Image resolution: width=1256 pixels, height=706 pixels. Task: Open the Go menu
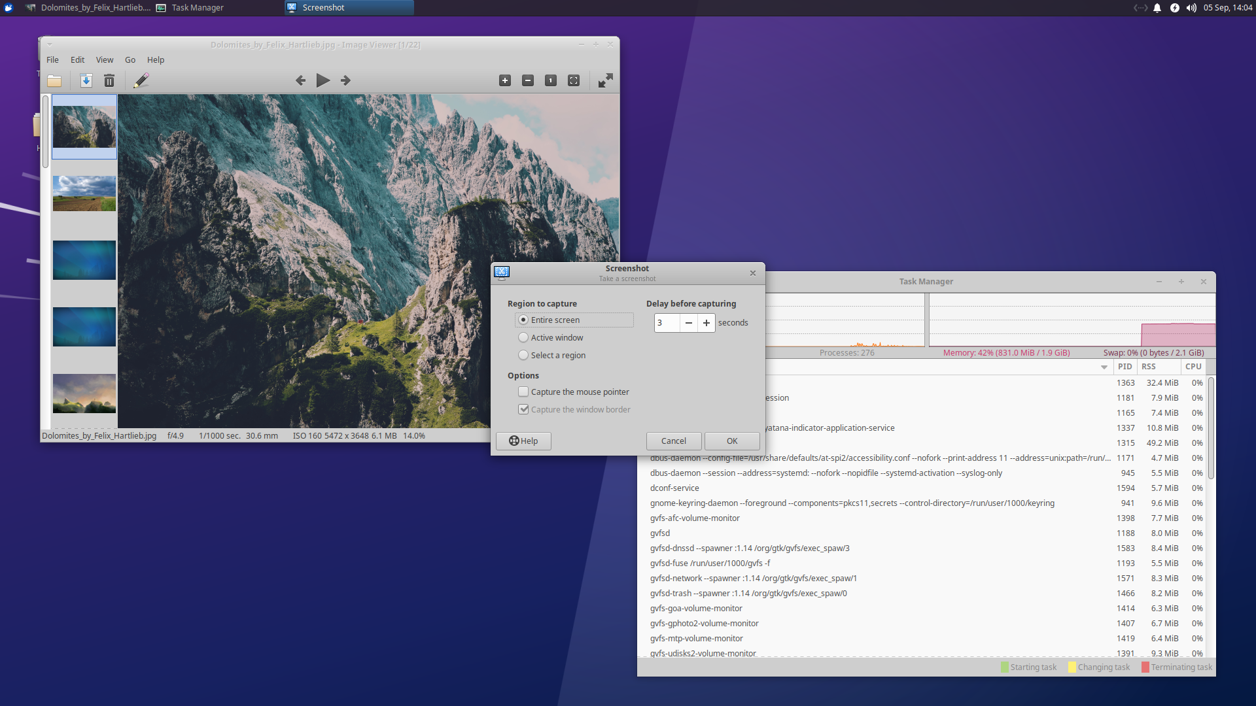[x=130, y=59]
